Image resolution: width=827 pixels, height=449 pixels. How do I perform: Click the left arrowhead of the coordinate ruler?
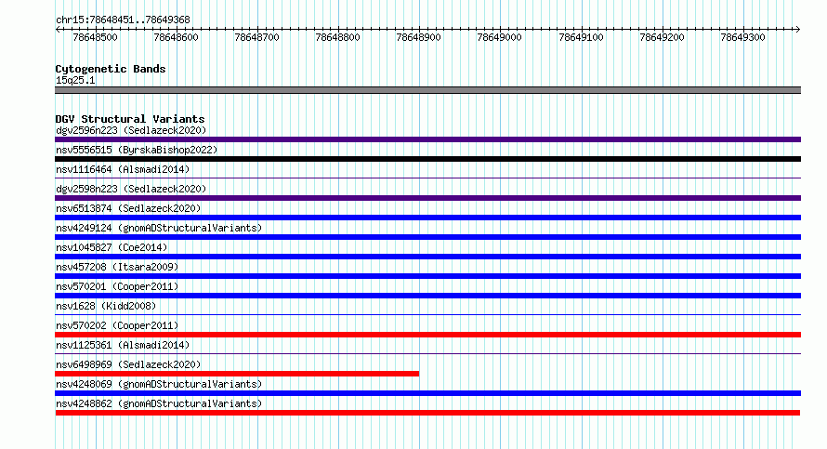[58, 30]
